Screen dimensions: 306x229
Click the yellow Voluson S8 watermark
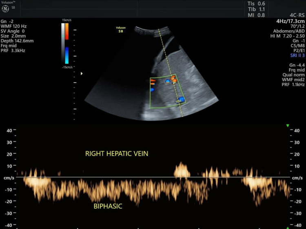[121, 29]
